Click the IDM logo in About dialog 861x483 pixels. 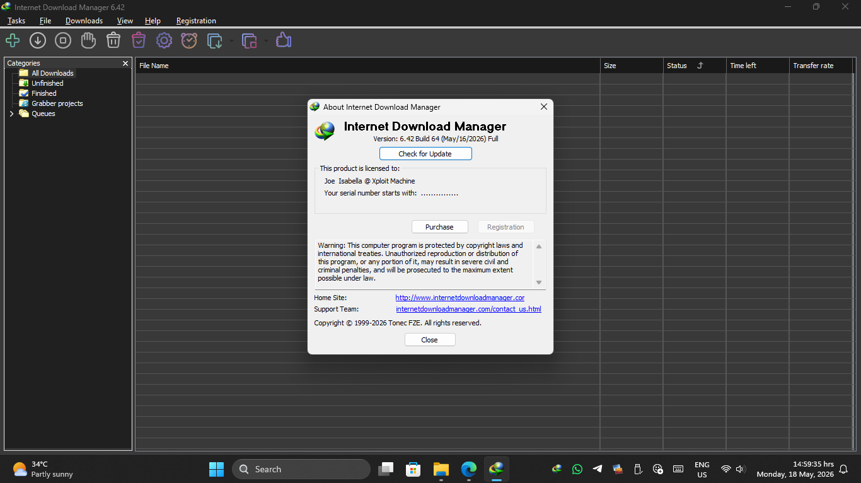coord(325,131)
